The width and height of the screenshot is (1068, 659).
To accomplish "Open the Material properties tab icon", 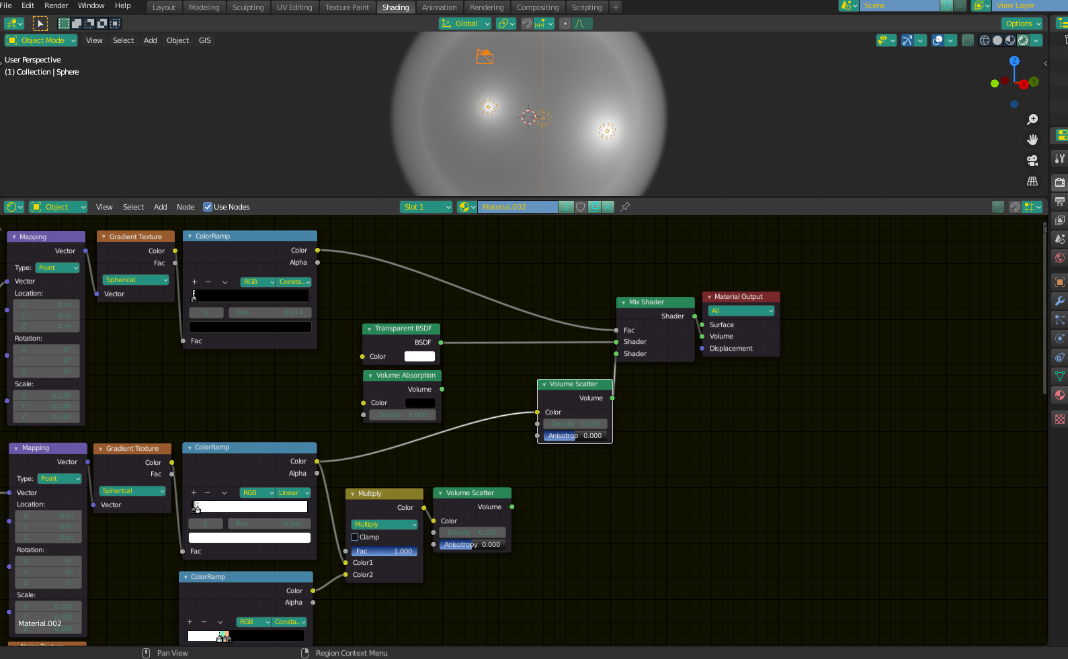I will (x=1060, y=395).
